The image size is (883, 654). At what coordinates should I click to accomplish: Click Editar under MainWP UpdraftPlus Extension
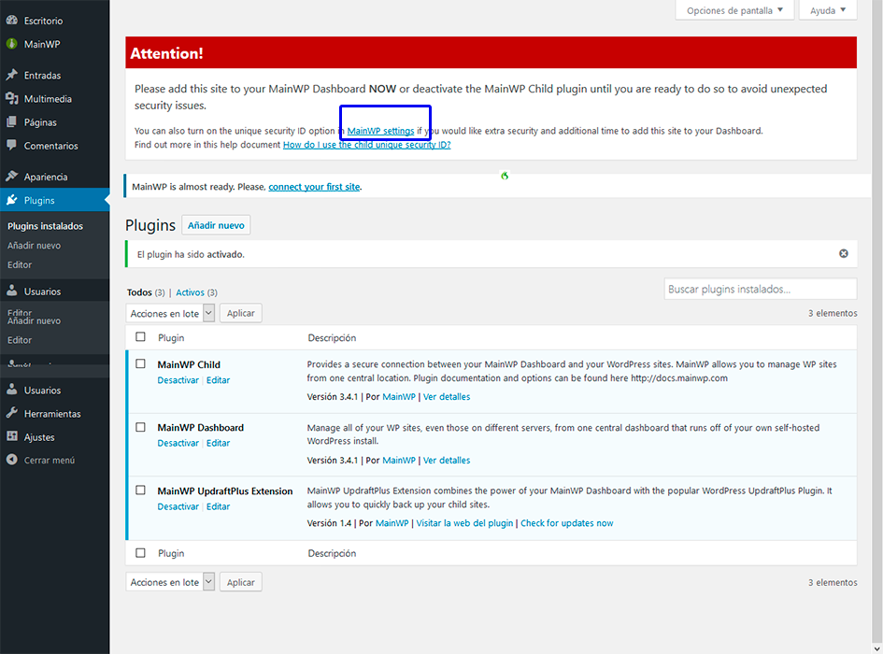click(x=218, y=506)
